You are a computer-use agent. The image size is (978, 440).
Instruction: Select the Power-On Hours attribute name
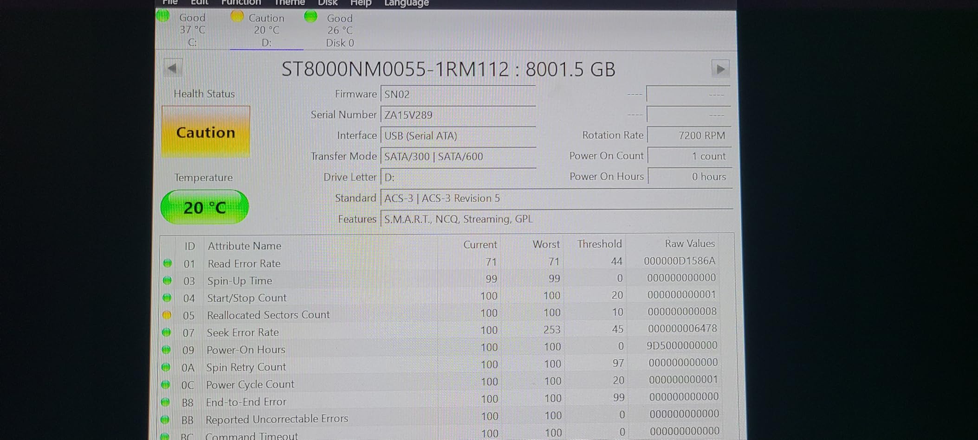246,350
